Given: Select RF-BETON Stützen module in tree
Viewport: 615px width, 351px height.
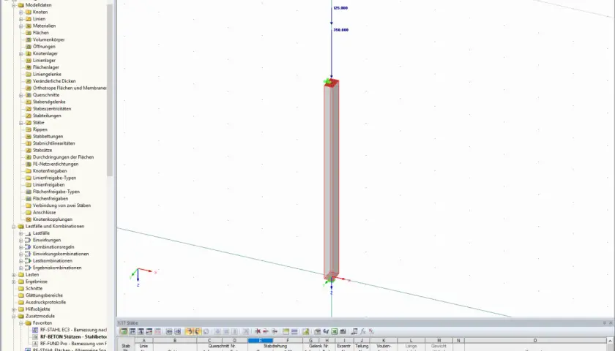Looking at the screenshot, I should (x=73, y=337).
